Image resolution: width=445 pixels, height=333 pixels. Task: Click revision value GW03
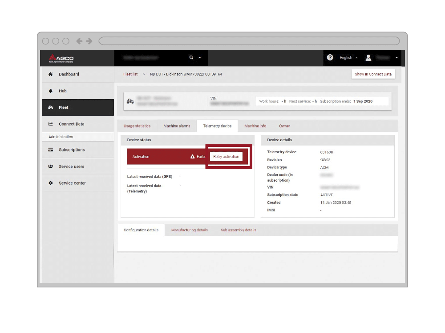(x=325, y=160)
